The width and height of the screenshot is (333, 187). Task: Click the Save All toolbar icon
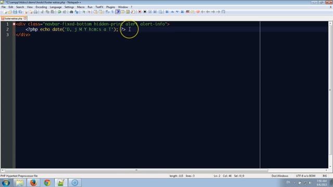point(20,12)
